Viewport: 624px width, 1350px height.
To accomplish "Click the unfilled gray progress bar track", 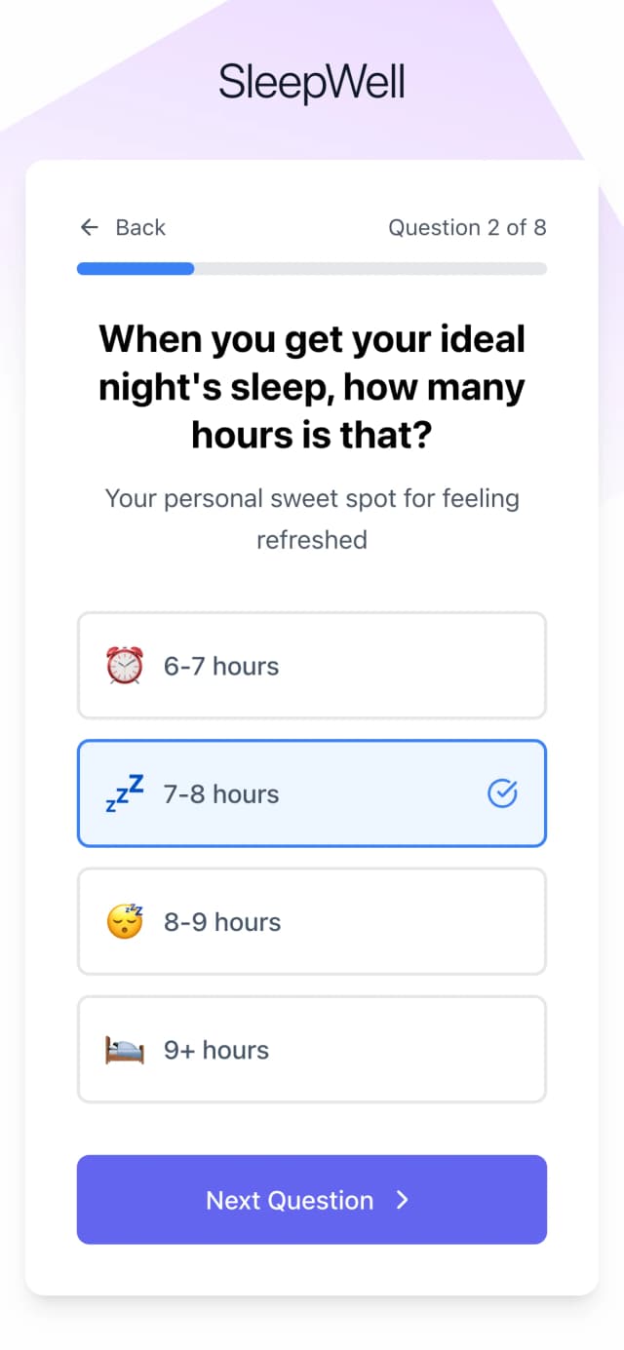I will [x=370, y=269].
